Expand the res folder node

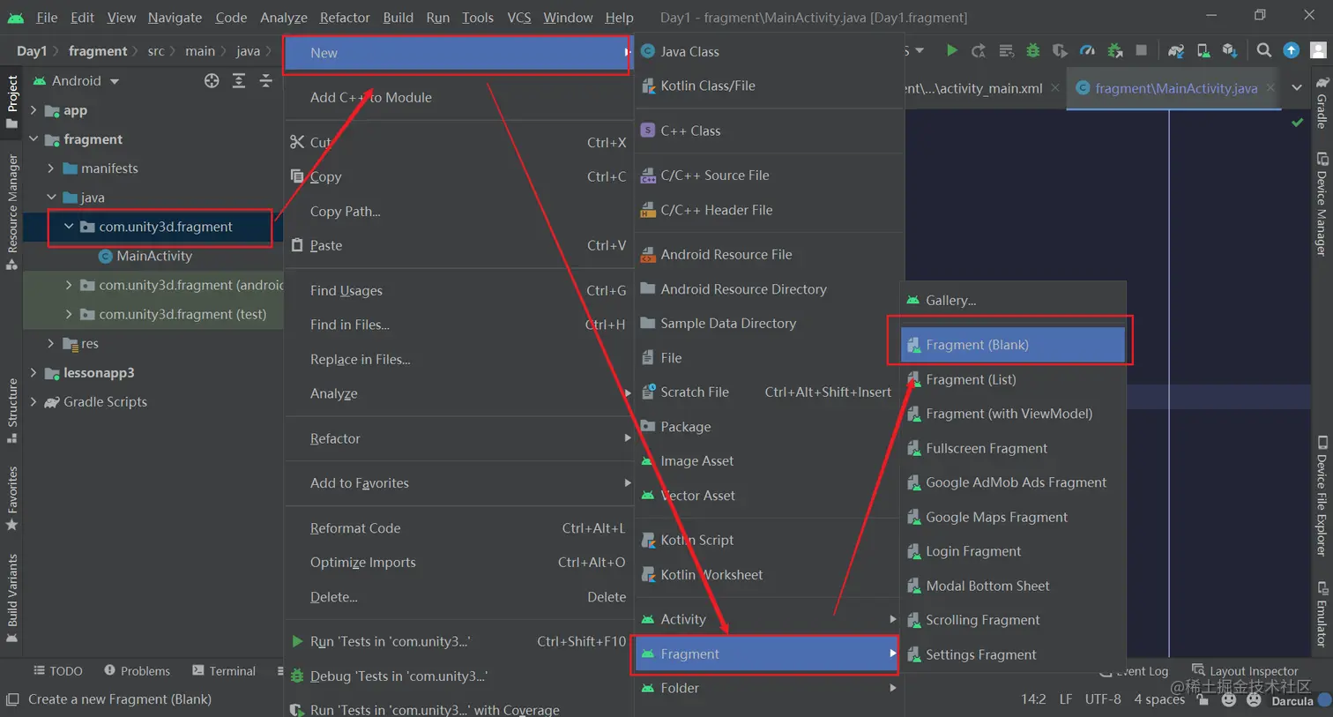click(50, 343)
